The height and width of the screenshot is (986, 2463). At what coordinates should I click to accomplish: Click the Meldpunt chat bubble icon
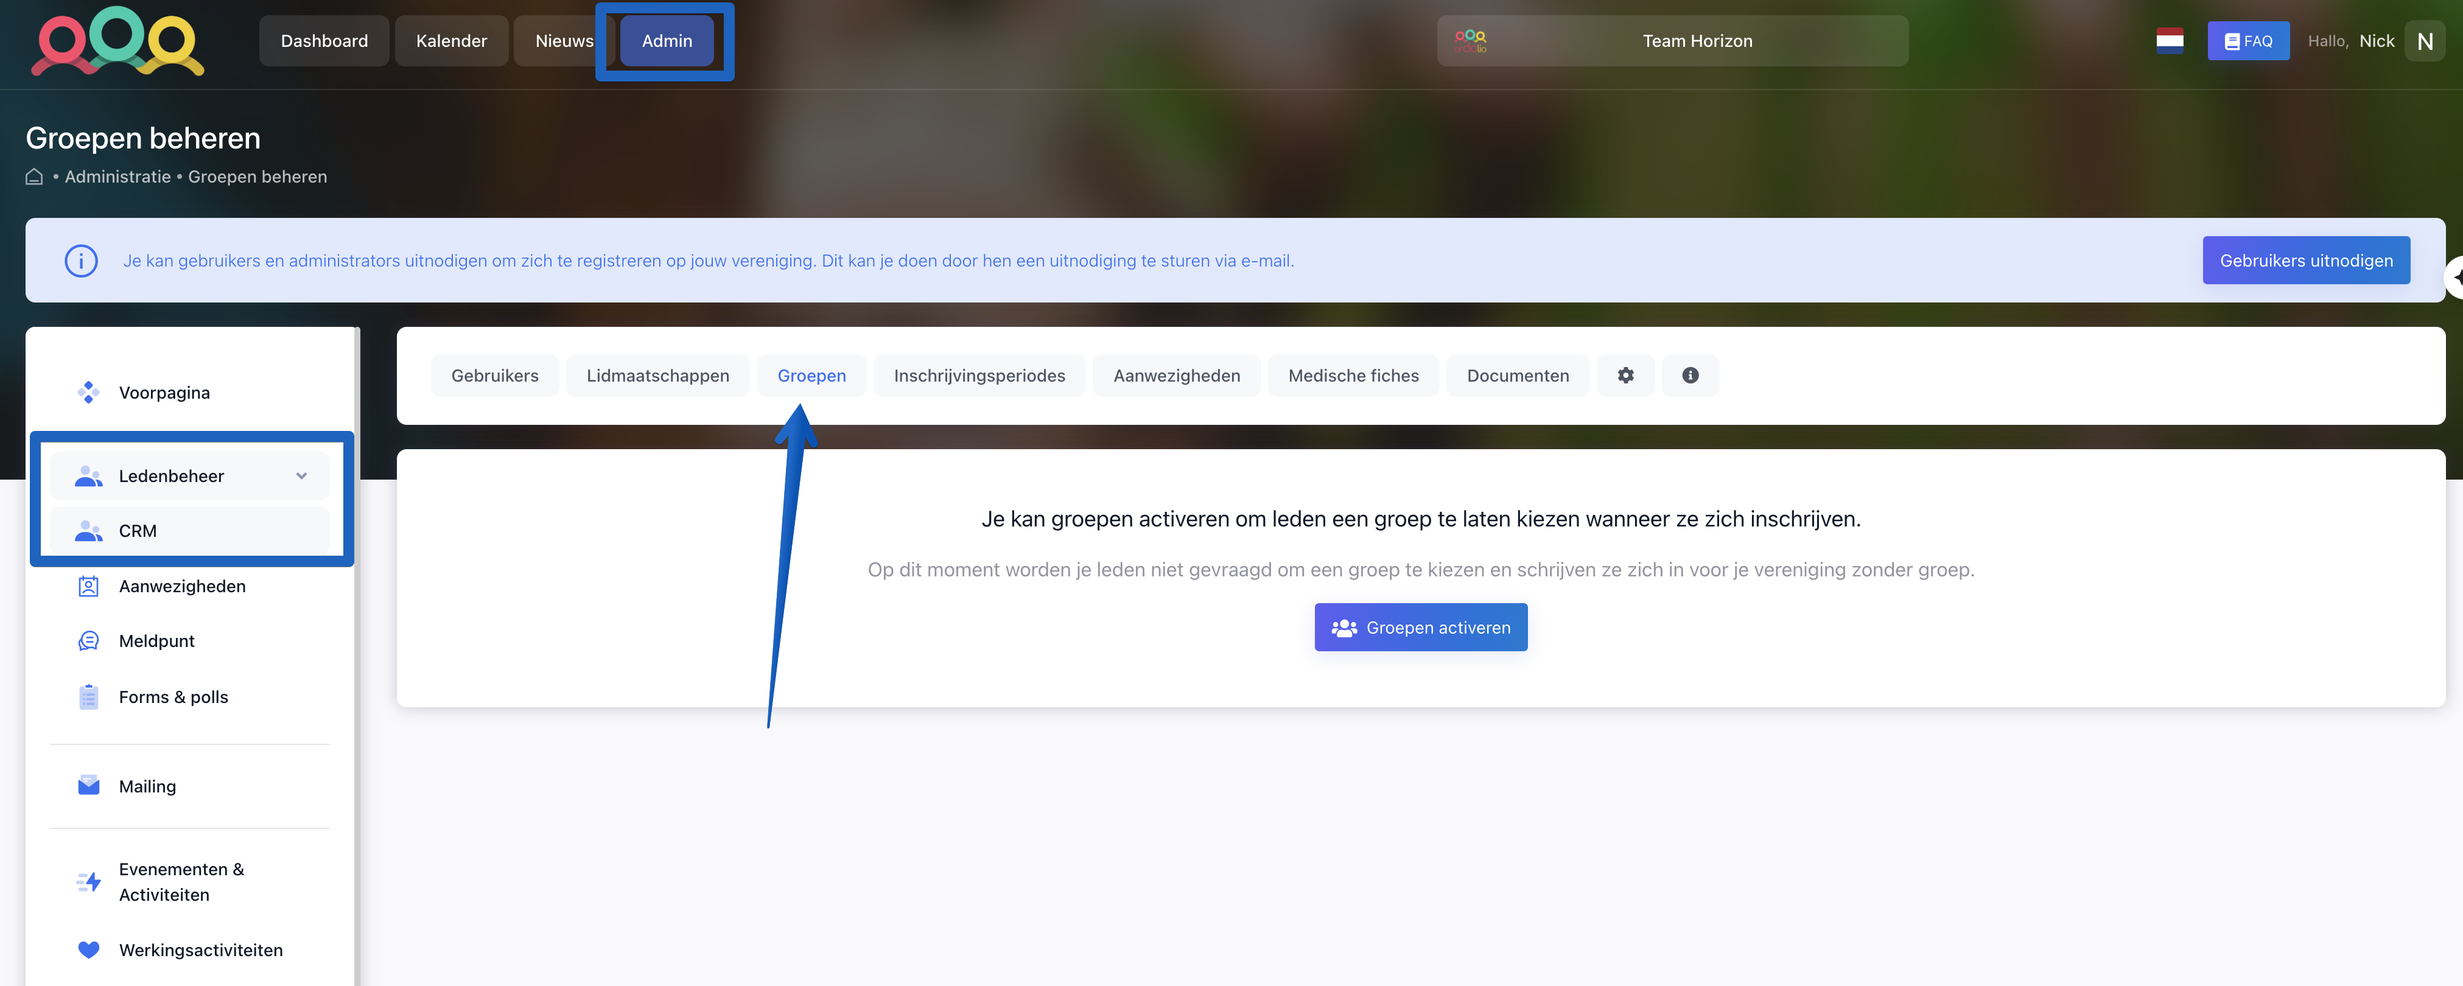point(88,641)
